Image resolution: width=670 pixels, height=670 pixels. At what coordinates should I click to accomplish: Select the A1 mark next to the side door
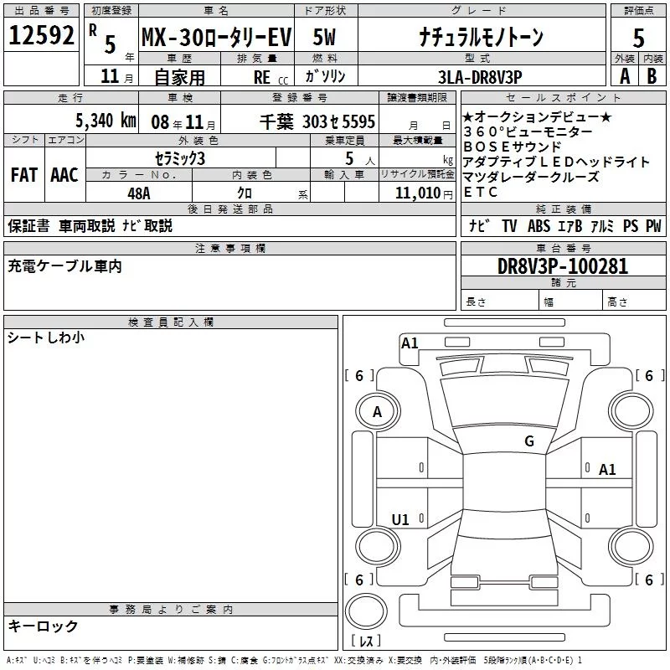[x=607, y=470]
